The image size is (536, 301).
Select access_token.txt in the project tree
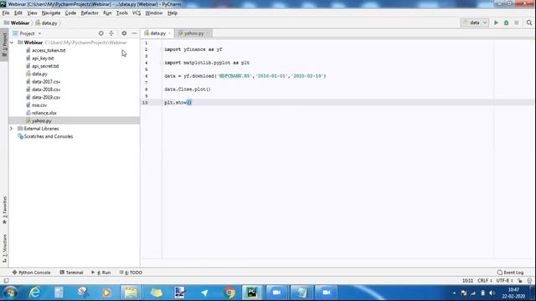49,50
